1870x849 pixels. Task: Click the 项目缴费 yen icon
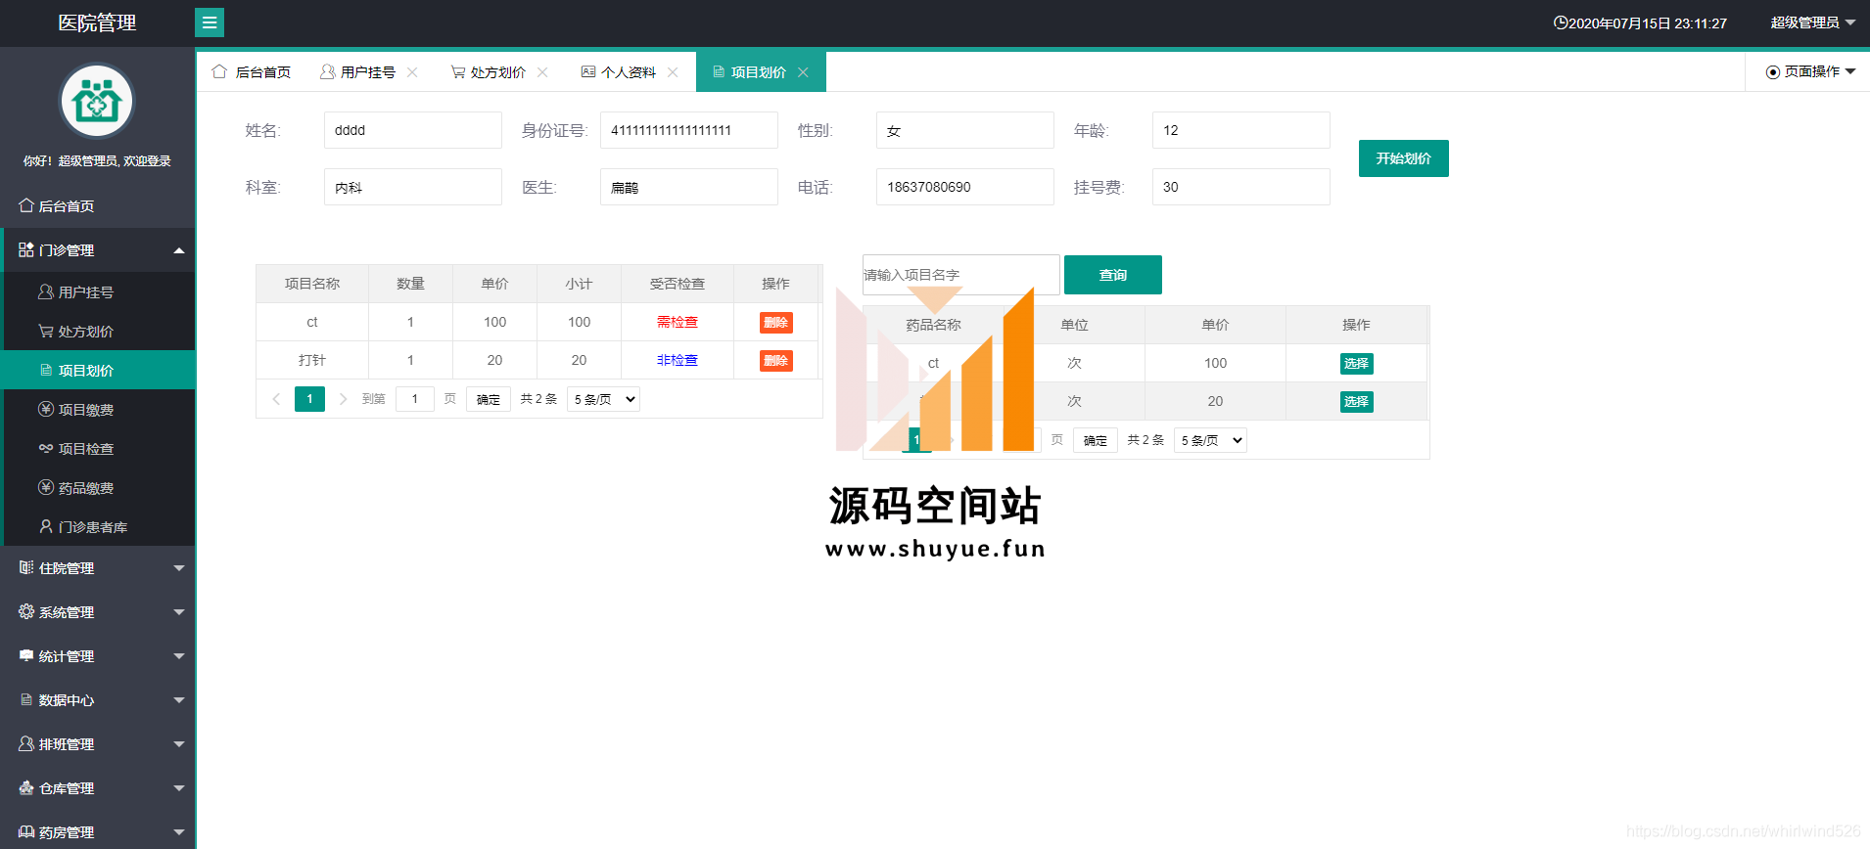[46, 409]
